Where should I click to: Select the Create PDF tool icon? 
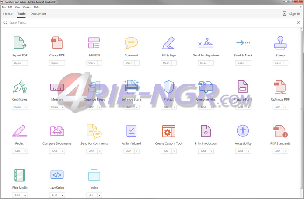coord(57,42)
